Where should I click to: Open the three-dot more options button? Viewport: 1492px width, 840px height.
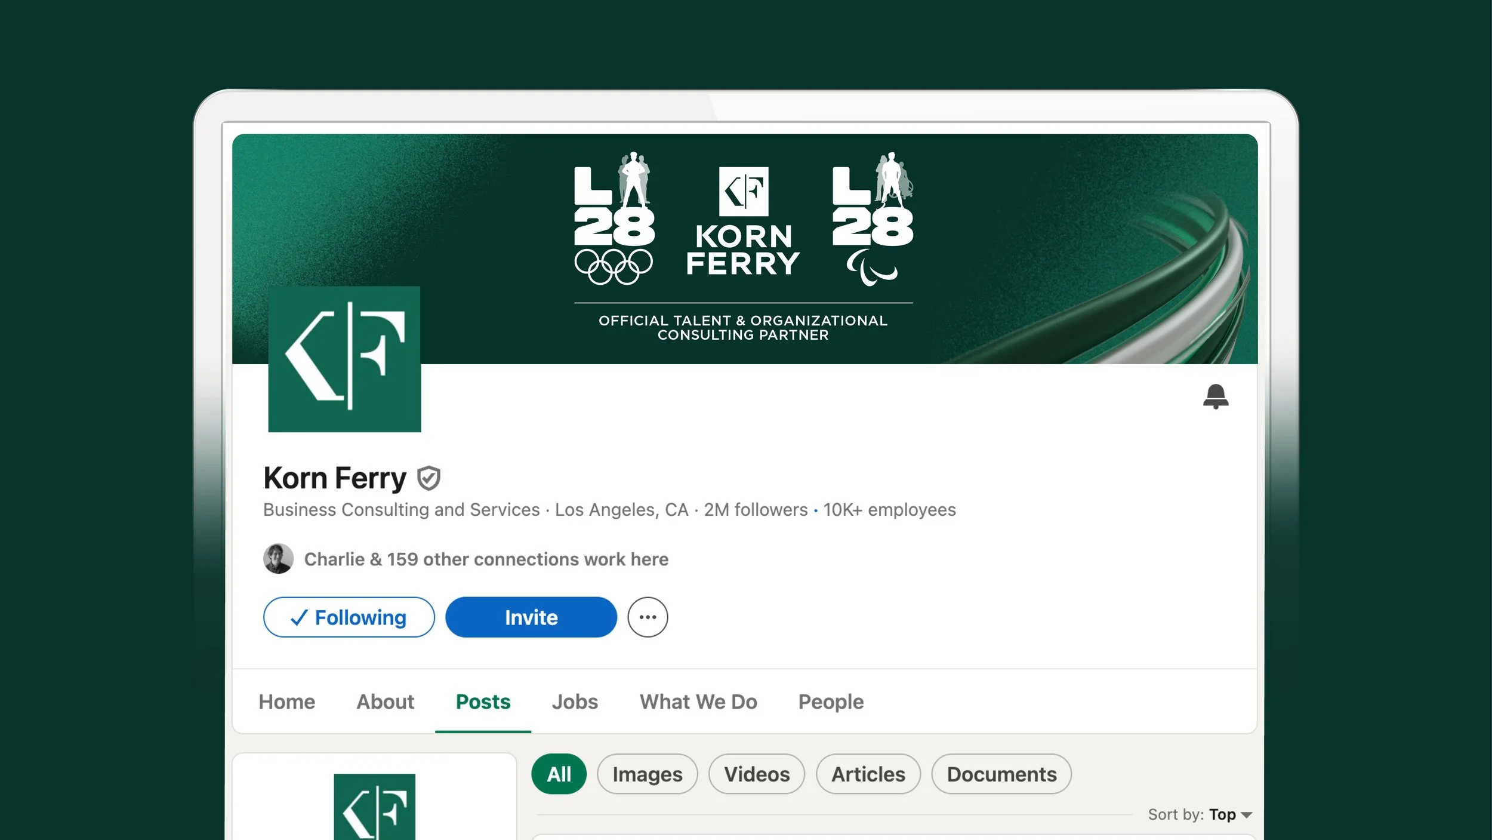point(648,617)
